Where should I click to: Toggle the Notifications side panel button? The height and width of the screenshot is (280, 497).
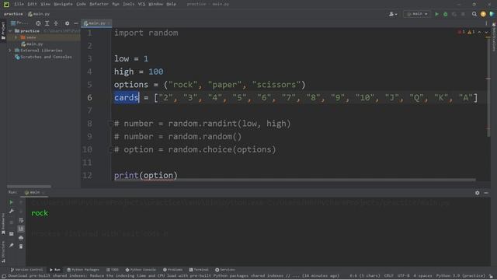[x=494, y=37]
